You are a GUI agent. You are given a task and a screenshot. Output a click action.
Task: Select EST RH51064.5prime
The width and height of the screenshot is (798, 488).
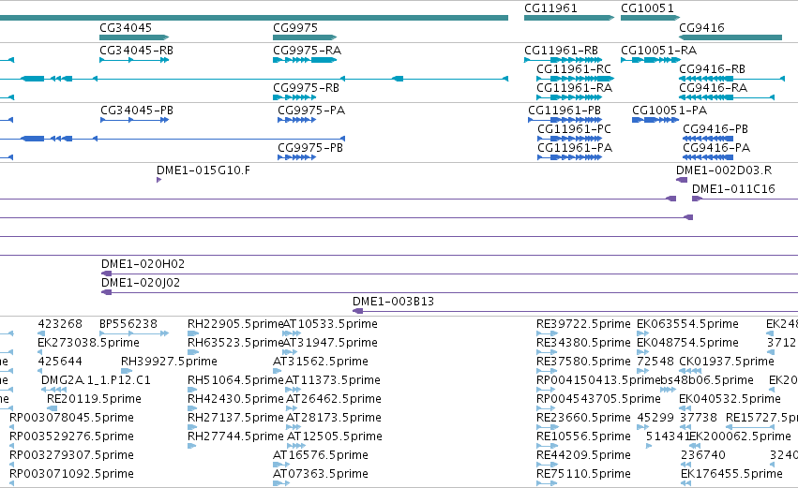tap(193, 390)
